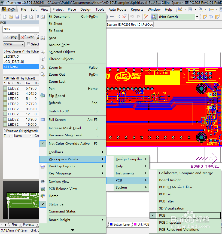Click the Redo arrow toolbar icon
This screenshot has width=222, height=234.
[138, 17]
